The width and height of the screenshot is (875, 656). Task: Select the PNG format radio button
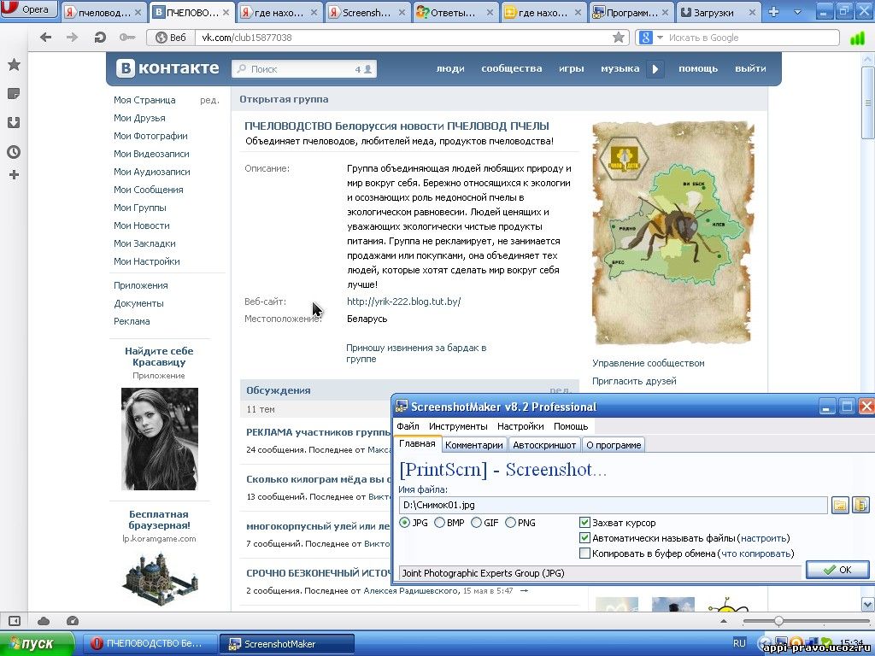pyautogui.click(x=511, y=523)
